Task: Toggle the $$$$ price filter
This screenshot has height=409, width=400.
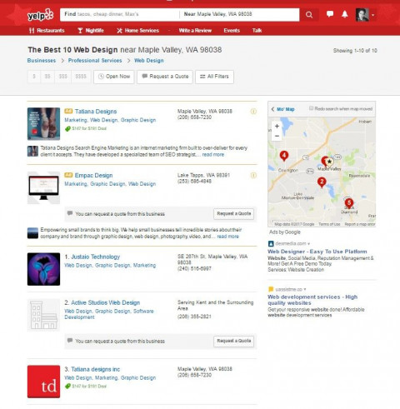Action: pyautogui.click(x=81, y=77)
